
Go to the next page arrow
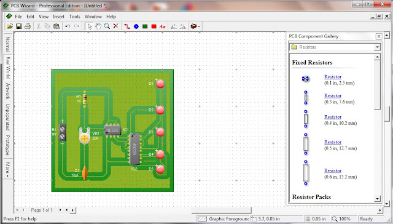(x=60, y=210)
